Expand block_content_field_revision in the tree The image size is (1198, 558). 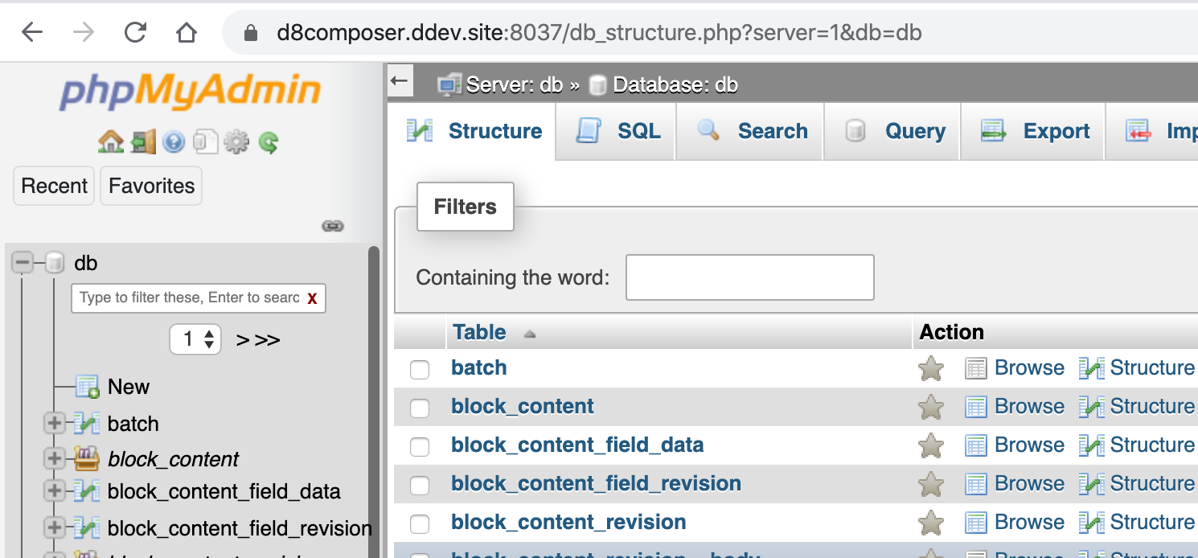coord(54,528)
